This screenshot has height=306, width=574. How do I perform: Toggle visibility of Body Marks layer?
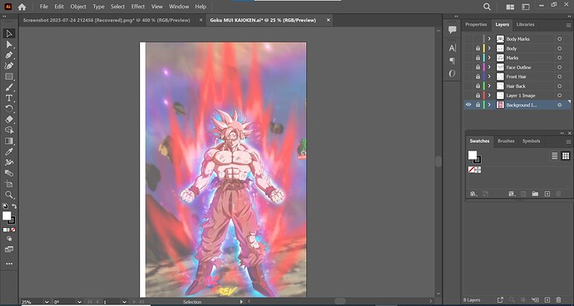468,39
